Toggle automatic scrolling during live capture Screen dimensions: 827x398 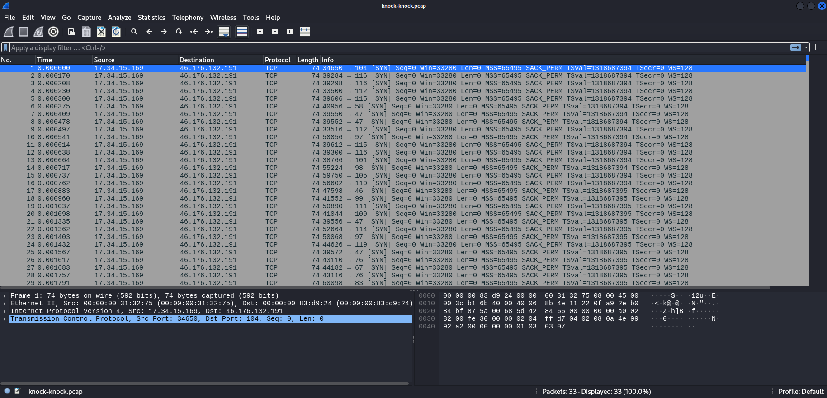click(224, 32)
